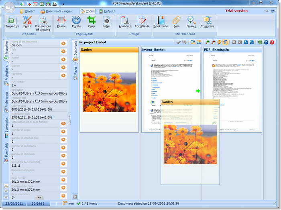Click the zoom out magnifier icon
This screenshot has width=281, height=210.
tap(213, 42)
